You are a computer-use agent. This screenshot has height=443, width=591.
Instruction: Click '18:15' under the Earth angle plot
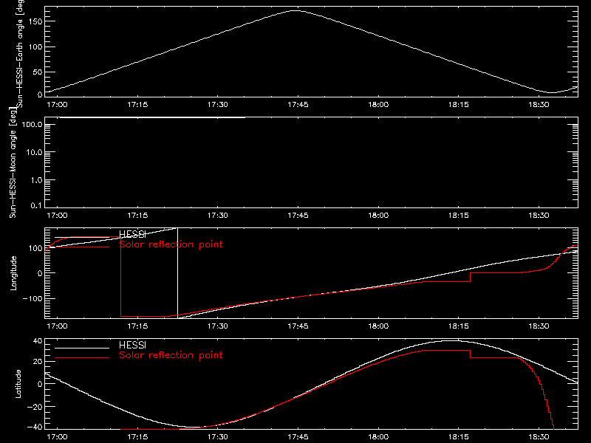(459, 105)
